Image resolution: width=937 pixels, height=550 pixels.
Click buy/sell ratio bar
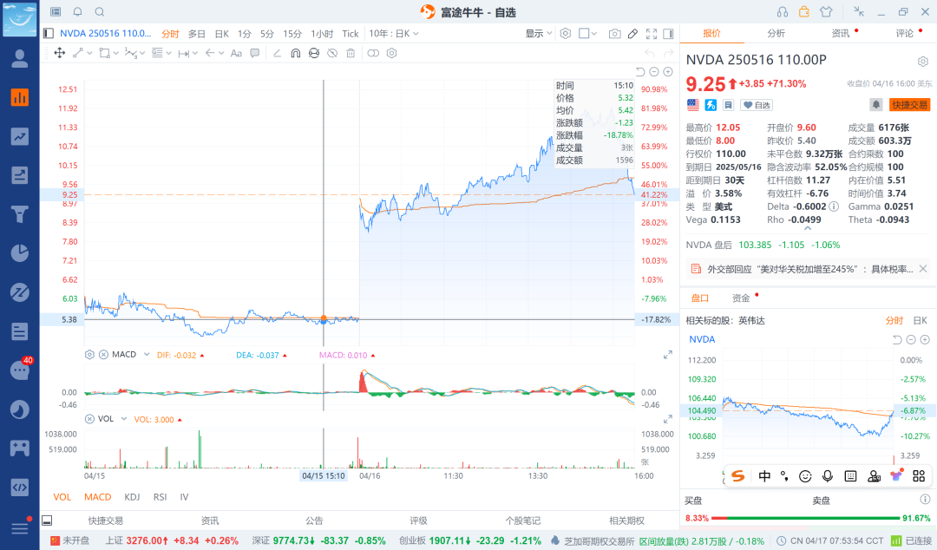click(805, 518)
